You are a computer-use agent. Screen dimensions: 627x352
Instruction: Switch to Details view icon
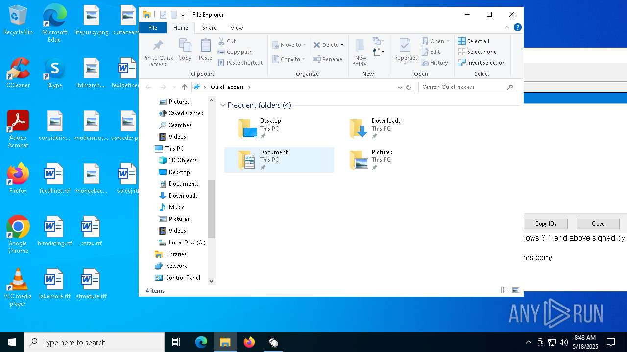(505, 290)
